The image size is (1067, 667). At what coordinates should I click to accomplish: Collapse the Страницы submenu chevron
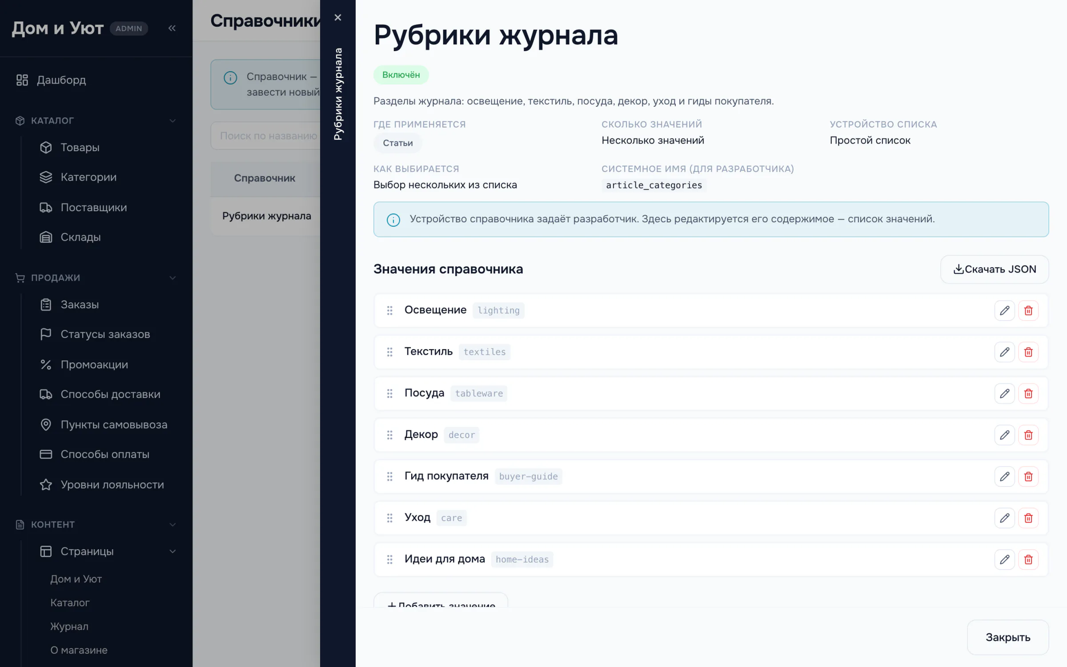tap(172, 551)
